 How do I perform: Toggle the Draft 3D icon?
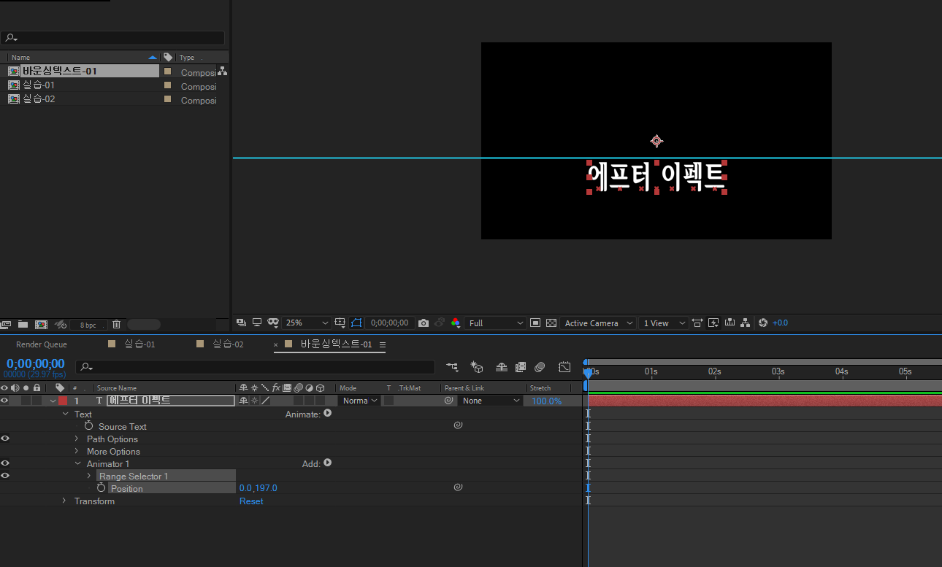tap(477, 367)
